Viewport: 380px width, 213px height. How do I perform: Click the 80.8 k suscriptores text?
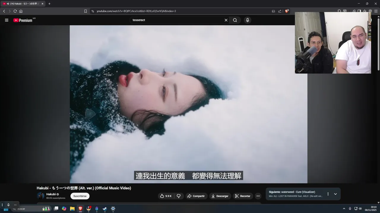(x=56, y=198)
